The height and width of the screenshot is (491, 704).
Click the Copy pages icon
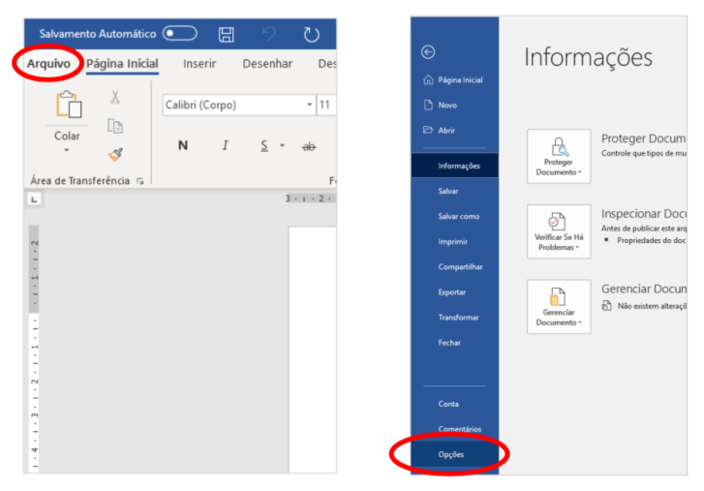(x=115, y=126)
